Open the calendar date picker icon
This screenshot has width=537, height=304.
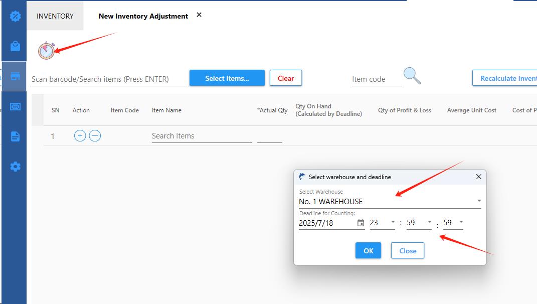[361, 223]
